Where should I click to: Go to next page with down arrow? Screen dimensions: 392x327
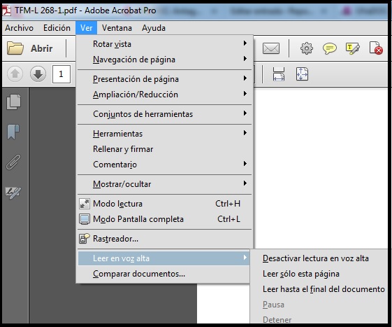click(x=38, y=74)
